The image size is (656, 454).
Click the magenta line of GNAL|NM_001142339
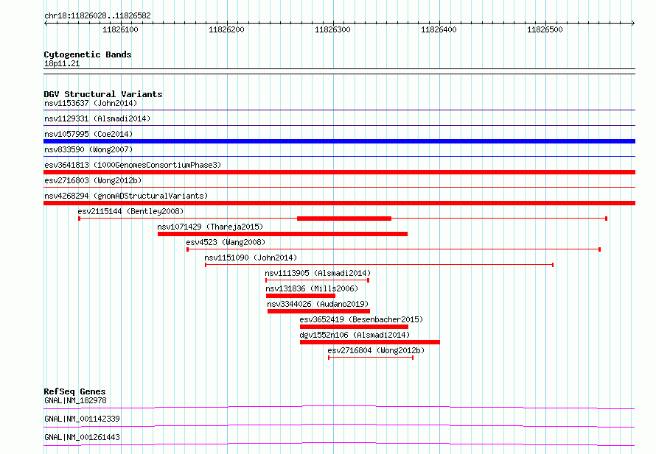tap(339, 425)
